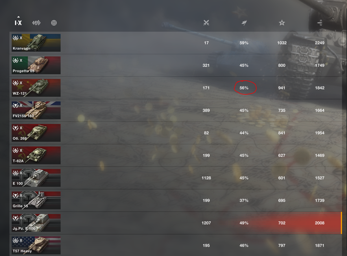
Task: Sort by average experience star icon
Action: pyautogui.click(x=282, y=23)
